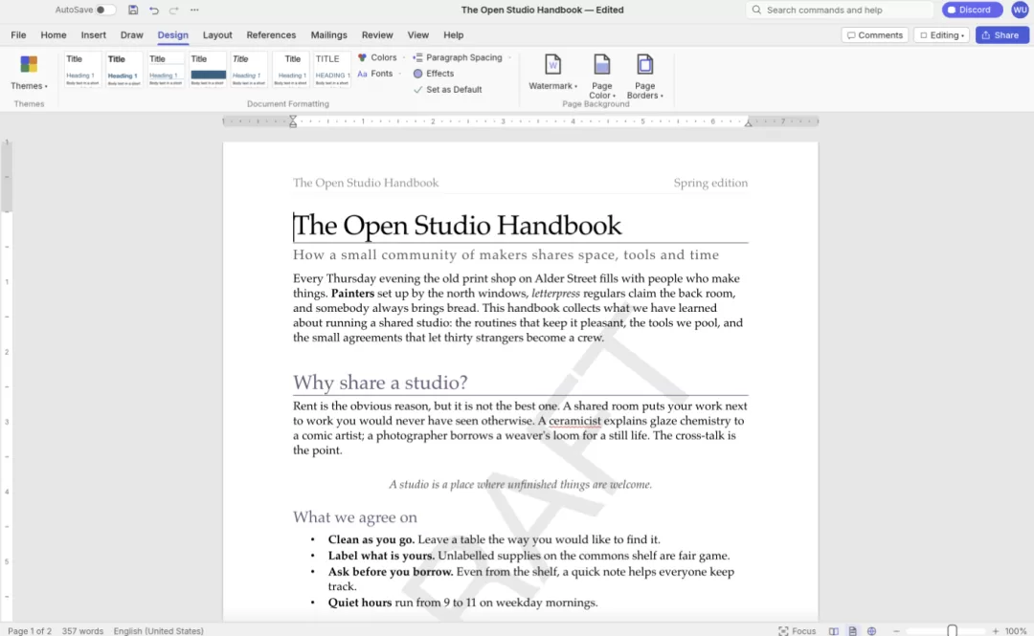Switch to Focus mode
This screenshot has height=636, width=1034.
[797, 630]
